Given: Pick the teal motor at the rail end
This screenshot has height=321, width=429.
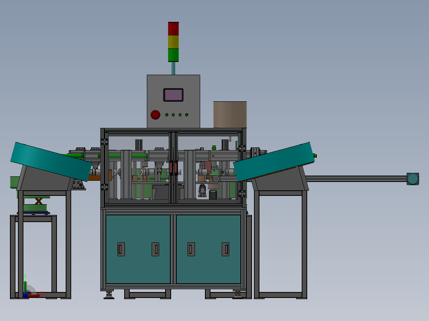Looking at the screenshot, I should coord(413,179).
